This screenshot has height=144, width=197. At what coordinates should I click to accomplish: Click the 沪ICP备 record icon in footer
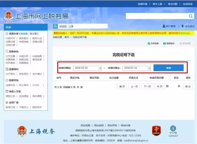(x=173, y=131)
